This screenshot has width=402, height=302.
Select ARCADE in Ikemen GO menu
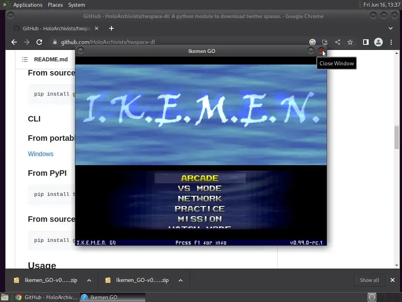(200, 178)
